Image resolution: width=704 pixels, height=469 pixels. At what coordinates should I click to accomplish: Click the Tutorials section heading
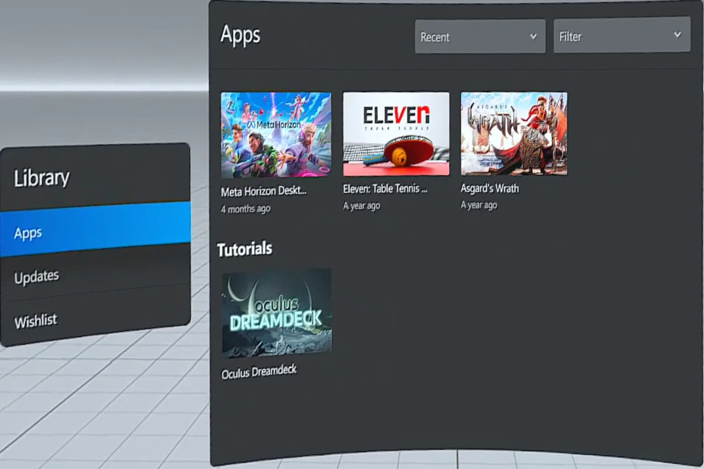(245, 249)
